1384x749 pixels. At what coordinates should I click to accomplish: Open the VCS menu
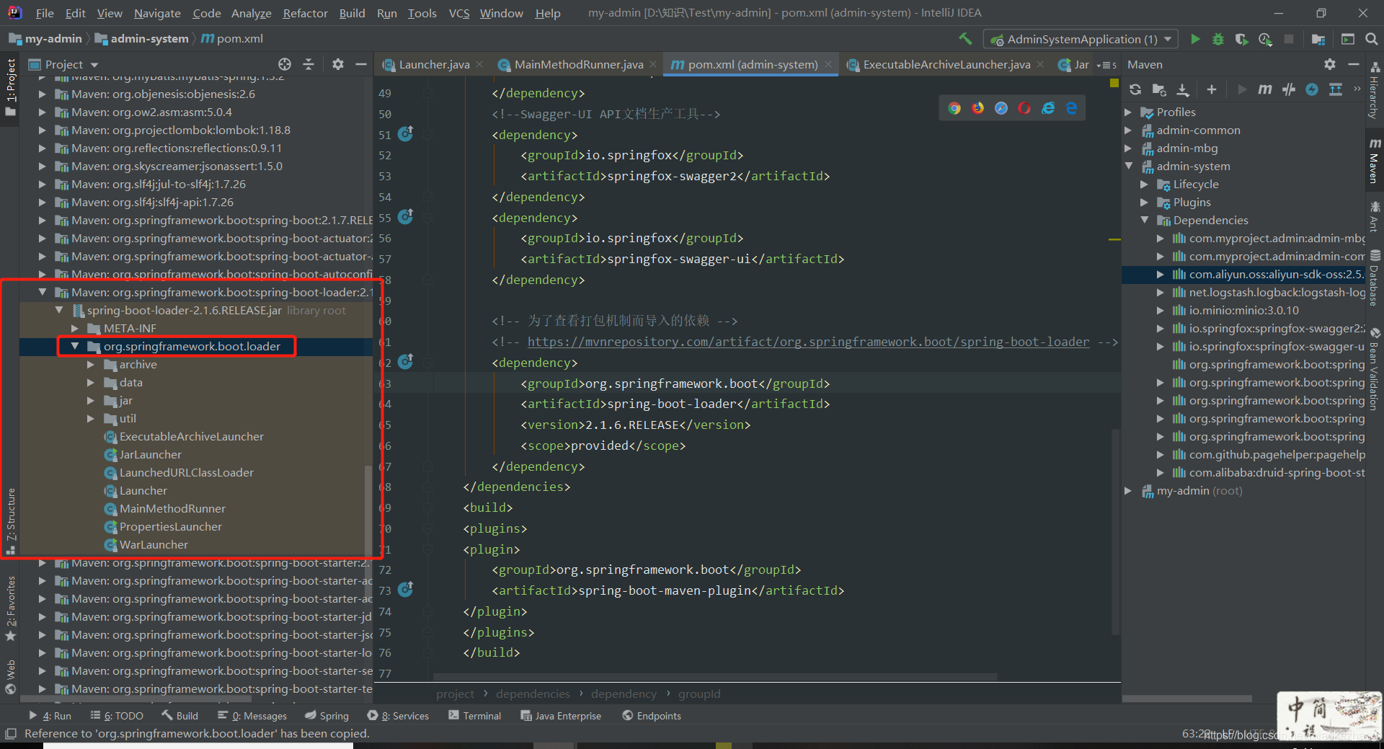pos(459,13)
